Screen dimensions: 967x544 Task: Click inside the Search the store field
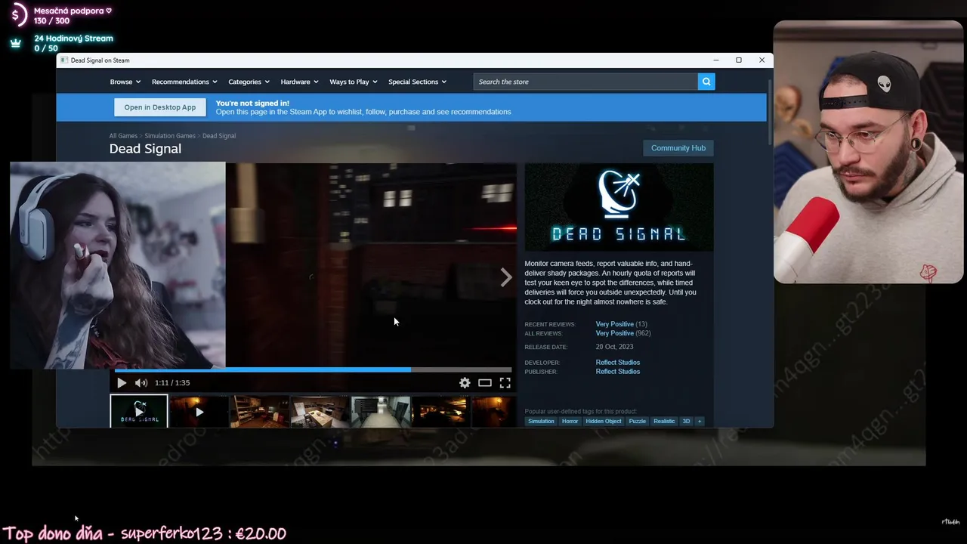[585, 82]
